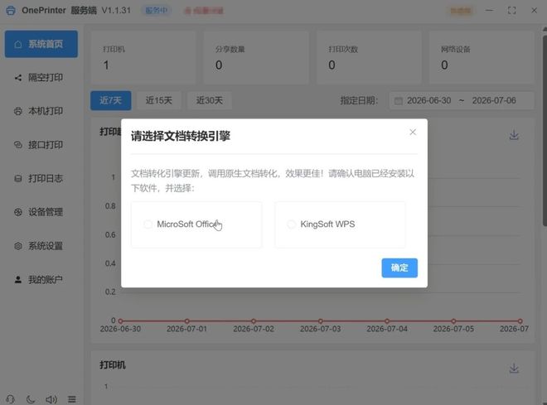
Task: Open the hamburger menu icon at sidebar bottom
Action: 72,399
